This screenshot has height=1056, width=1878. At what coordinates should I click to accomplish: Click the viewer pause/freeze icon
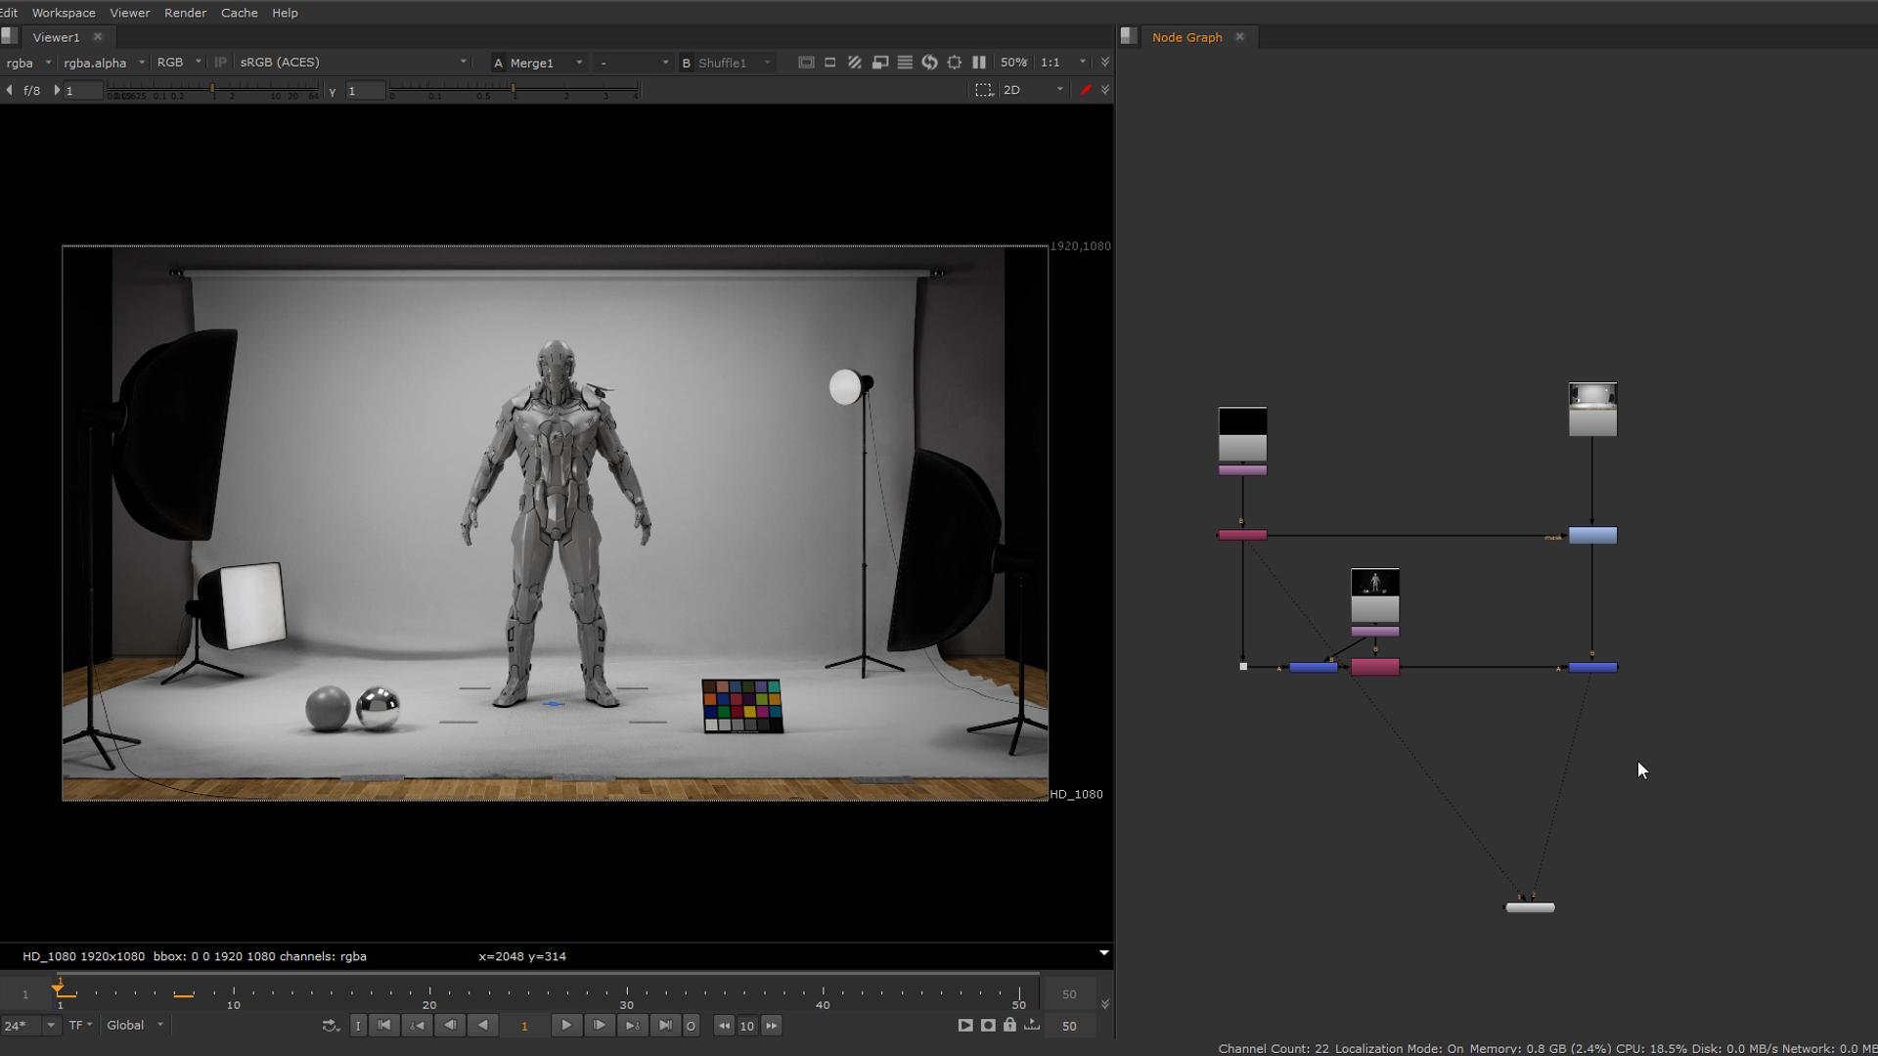979,61
